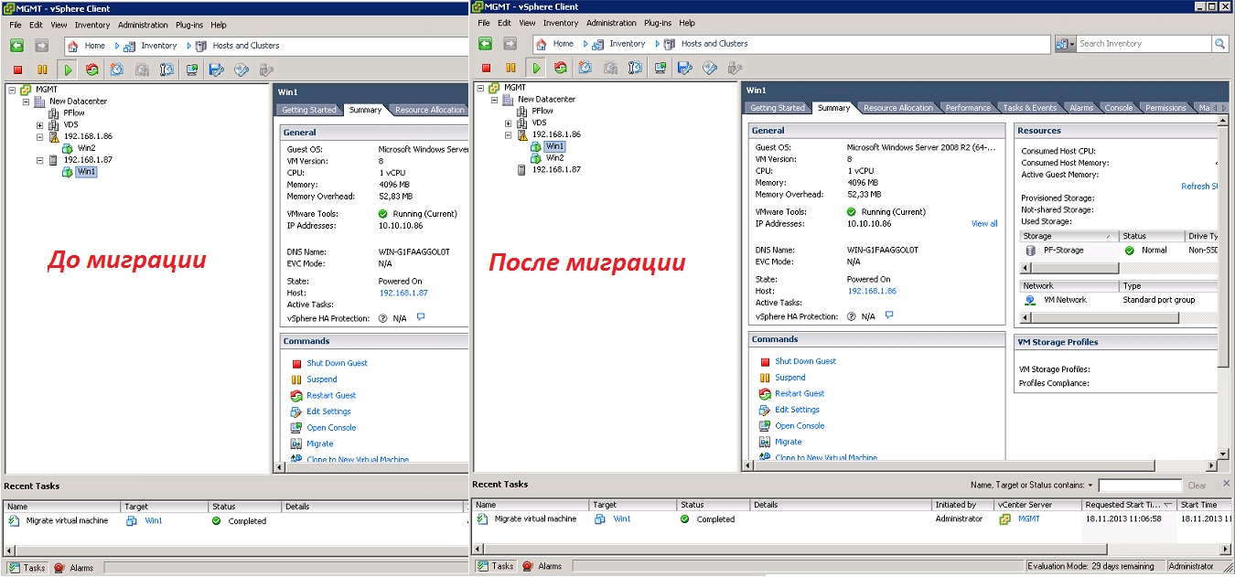Screen dimensions: 1235x577
Task: Select PFlow in right window tree
Action: 542,111
